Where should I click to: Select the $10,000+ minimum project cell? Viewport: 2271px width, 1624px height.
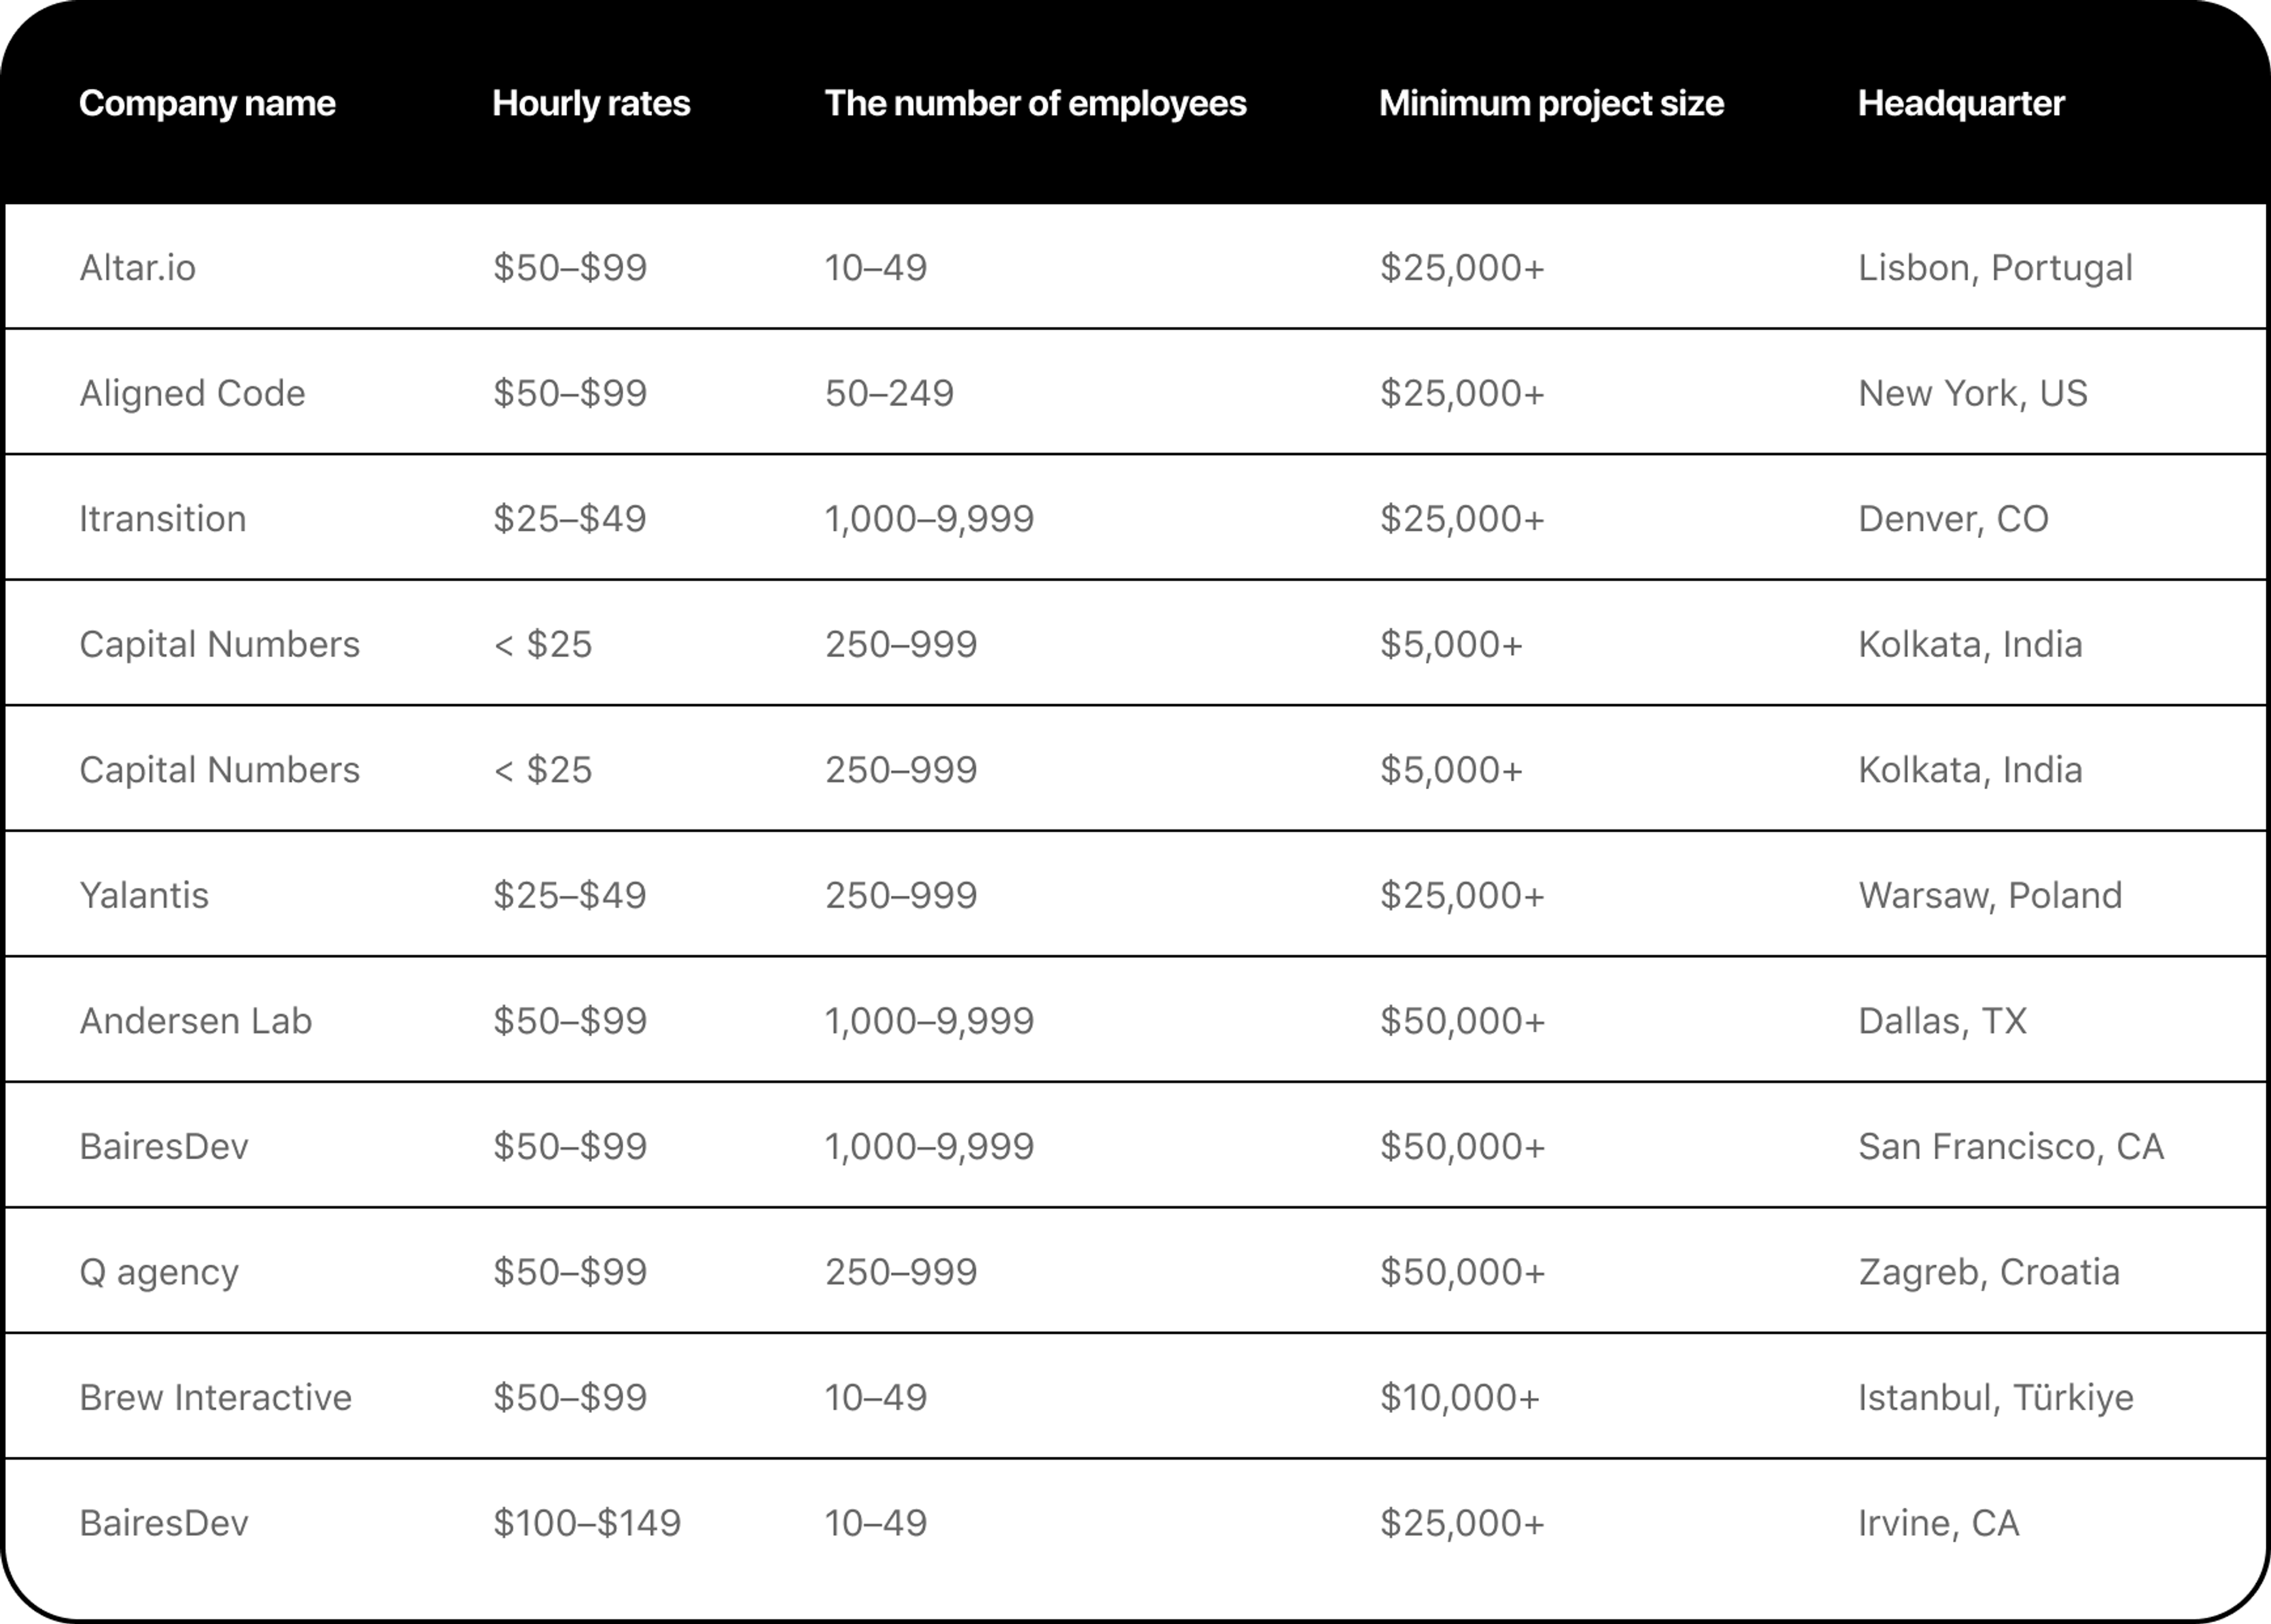1458,1397
